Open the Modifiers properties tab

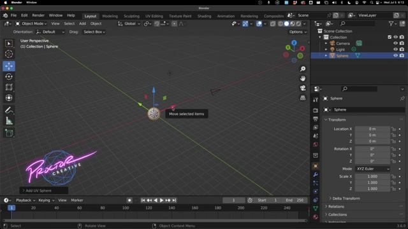(x=316, y=174)
